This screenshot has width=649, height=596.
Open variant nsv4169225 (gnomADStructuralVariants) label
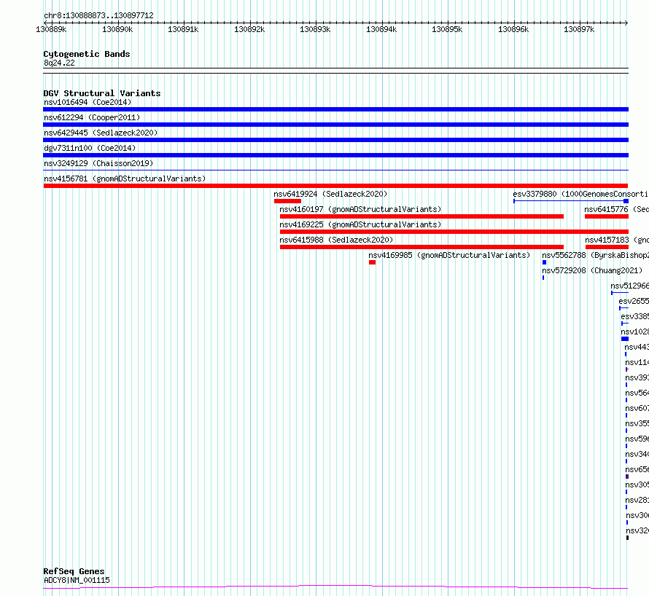pyautogui.click(x=360, y=224)
